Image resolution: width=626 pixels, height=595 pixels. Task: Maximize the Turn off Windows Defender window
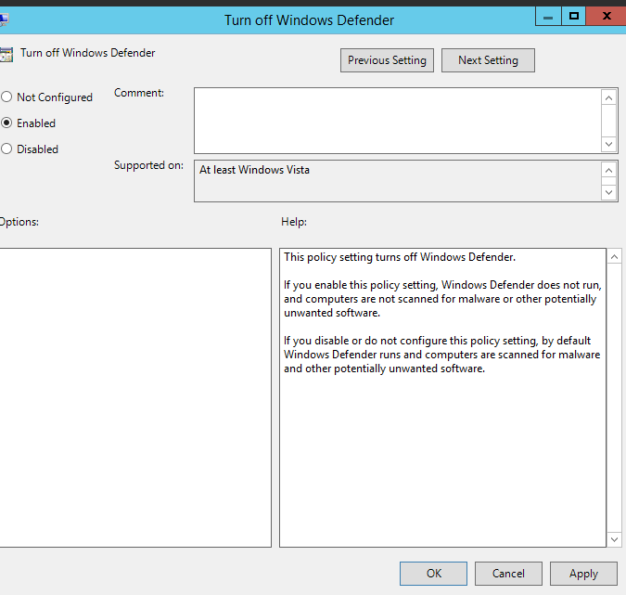point(574,17)
